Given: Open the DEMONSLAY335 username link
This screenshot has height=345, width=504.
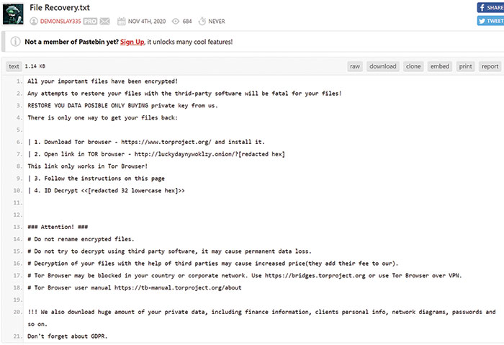Looking at the screenshot, I should [60, 21].
